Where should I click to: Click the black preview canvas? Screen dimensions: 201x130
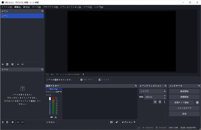click(x=122, y=41)
